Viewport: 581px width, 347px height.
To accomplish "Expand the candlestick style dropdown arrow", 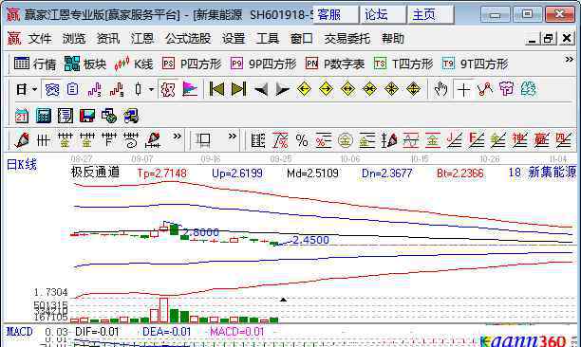I will [x=151, y=89].
